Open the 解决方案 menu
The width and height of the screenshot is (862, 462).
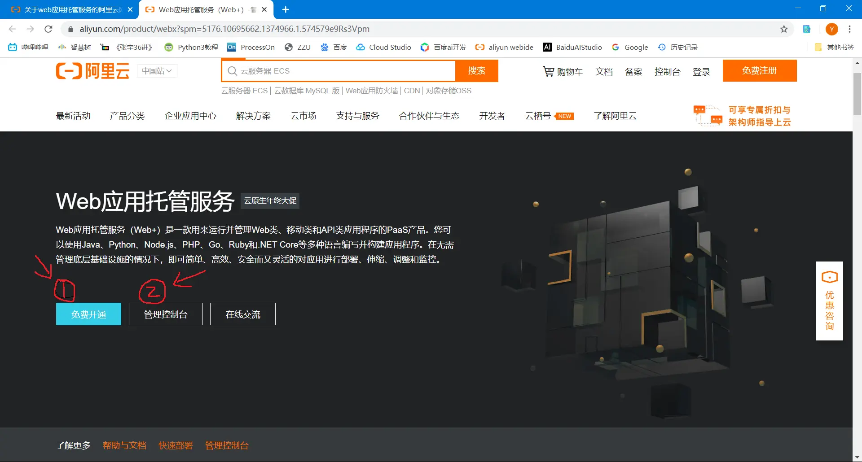click(x=254, y=116)
